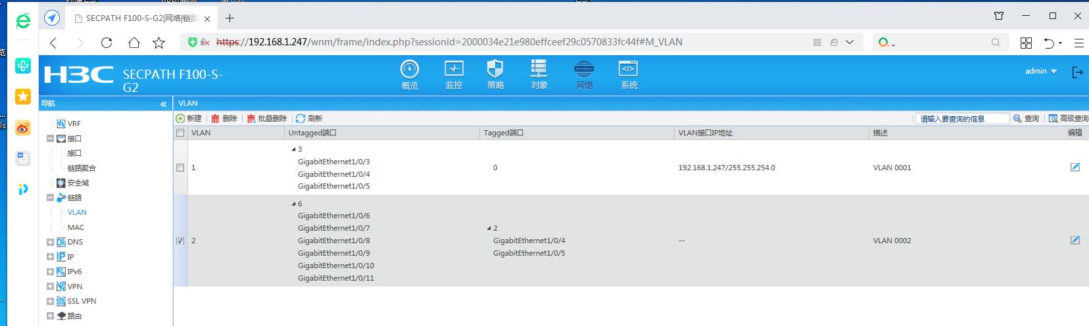Bookmark this page with the star icon
The width and height of the screenshot is (1089, 326).
[158, 43]
